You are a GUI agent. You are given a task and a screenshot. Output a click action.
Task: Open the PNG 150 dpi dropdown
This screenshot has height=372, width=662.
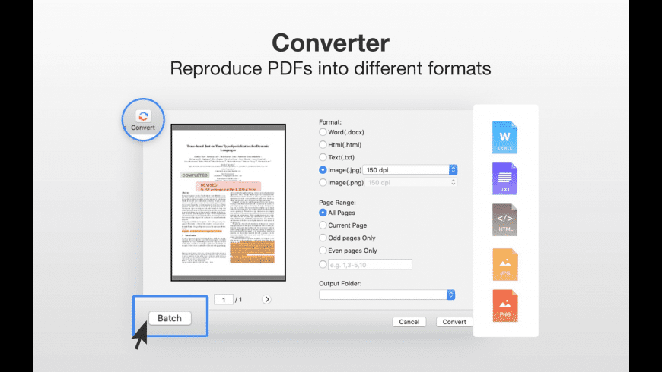(x=410, y=182)
